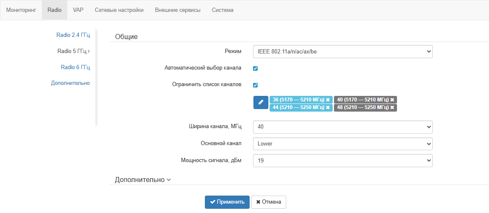Click the pencil edit channel list icon
Image resolution: width=489 pixels, height=213 pixels.
tap(261, 103)
